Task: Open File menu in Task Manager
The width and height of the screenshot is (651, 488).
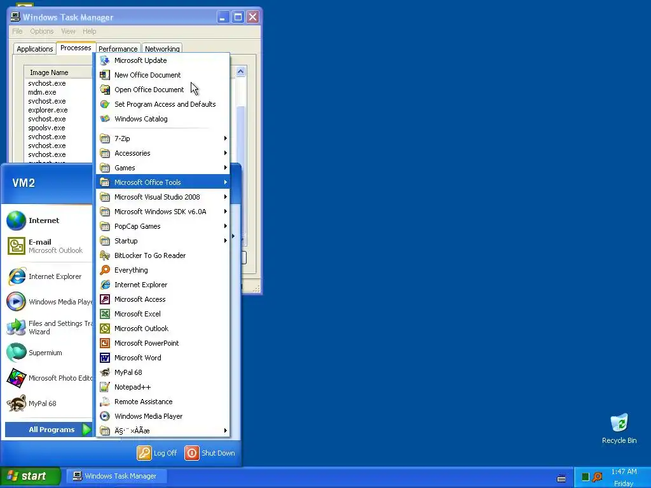Action: coord(17,31)
